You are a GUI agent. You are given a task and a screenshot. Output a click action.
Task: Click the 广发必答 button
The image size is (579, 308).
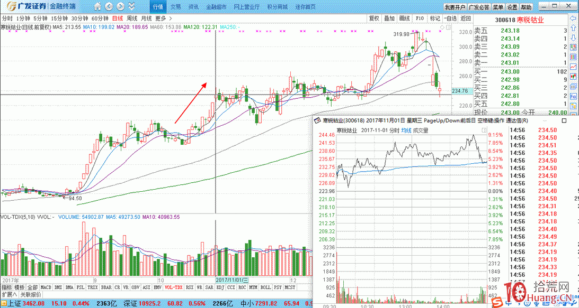coord(479,7)
